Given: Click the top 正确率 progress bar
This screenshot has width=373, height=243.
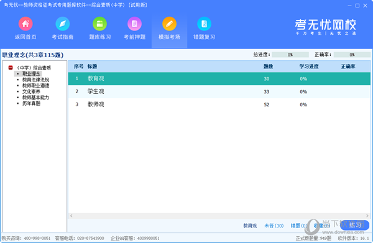Looking at the screenshot, I should (352, 55).
